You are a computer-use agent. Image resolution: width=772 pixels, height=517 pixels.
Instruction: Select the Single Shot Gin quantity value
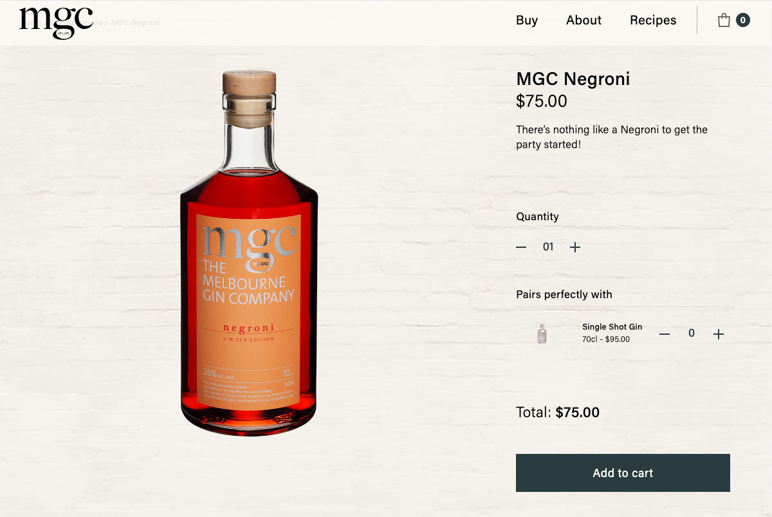pyautogui.click(x=692, y=334)
